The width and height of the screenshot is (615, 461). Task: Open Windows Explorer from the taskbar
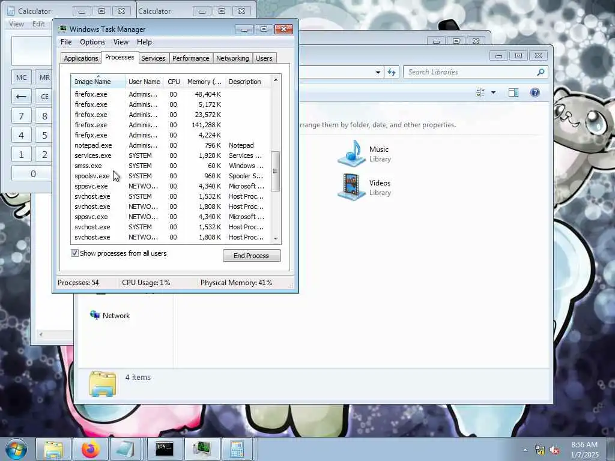[x=53, y=449]
